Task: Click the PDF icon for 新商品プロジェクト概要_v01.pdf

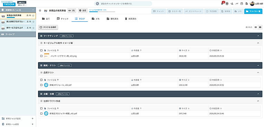Action: coord(46,114)
